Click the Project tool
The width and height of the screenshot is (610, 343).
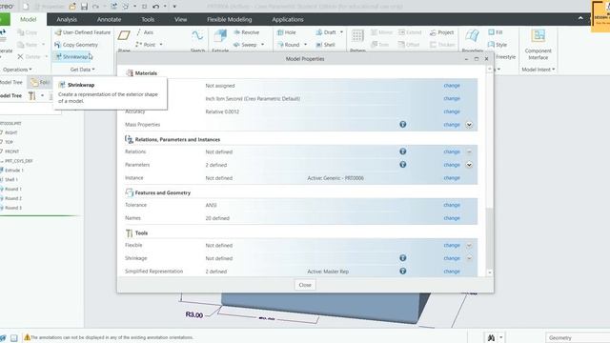(442, 32)
